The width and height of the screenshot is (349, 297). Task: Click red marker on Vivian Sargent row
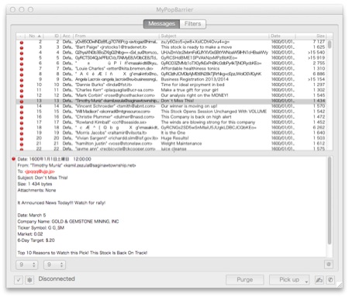22,139
